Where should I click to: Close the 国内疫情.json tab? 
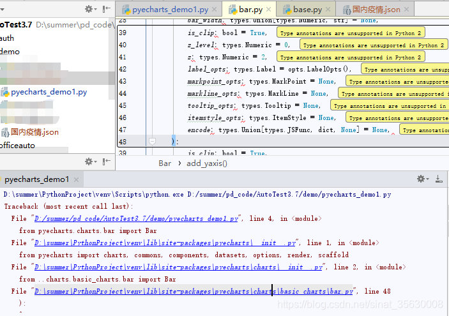pyautogui.click(x=406, y=10)
